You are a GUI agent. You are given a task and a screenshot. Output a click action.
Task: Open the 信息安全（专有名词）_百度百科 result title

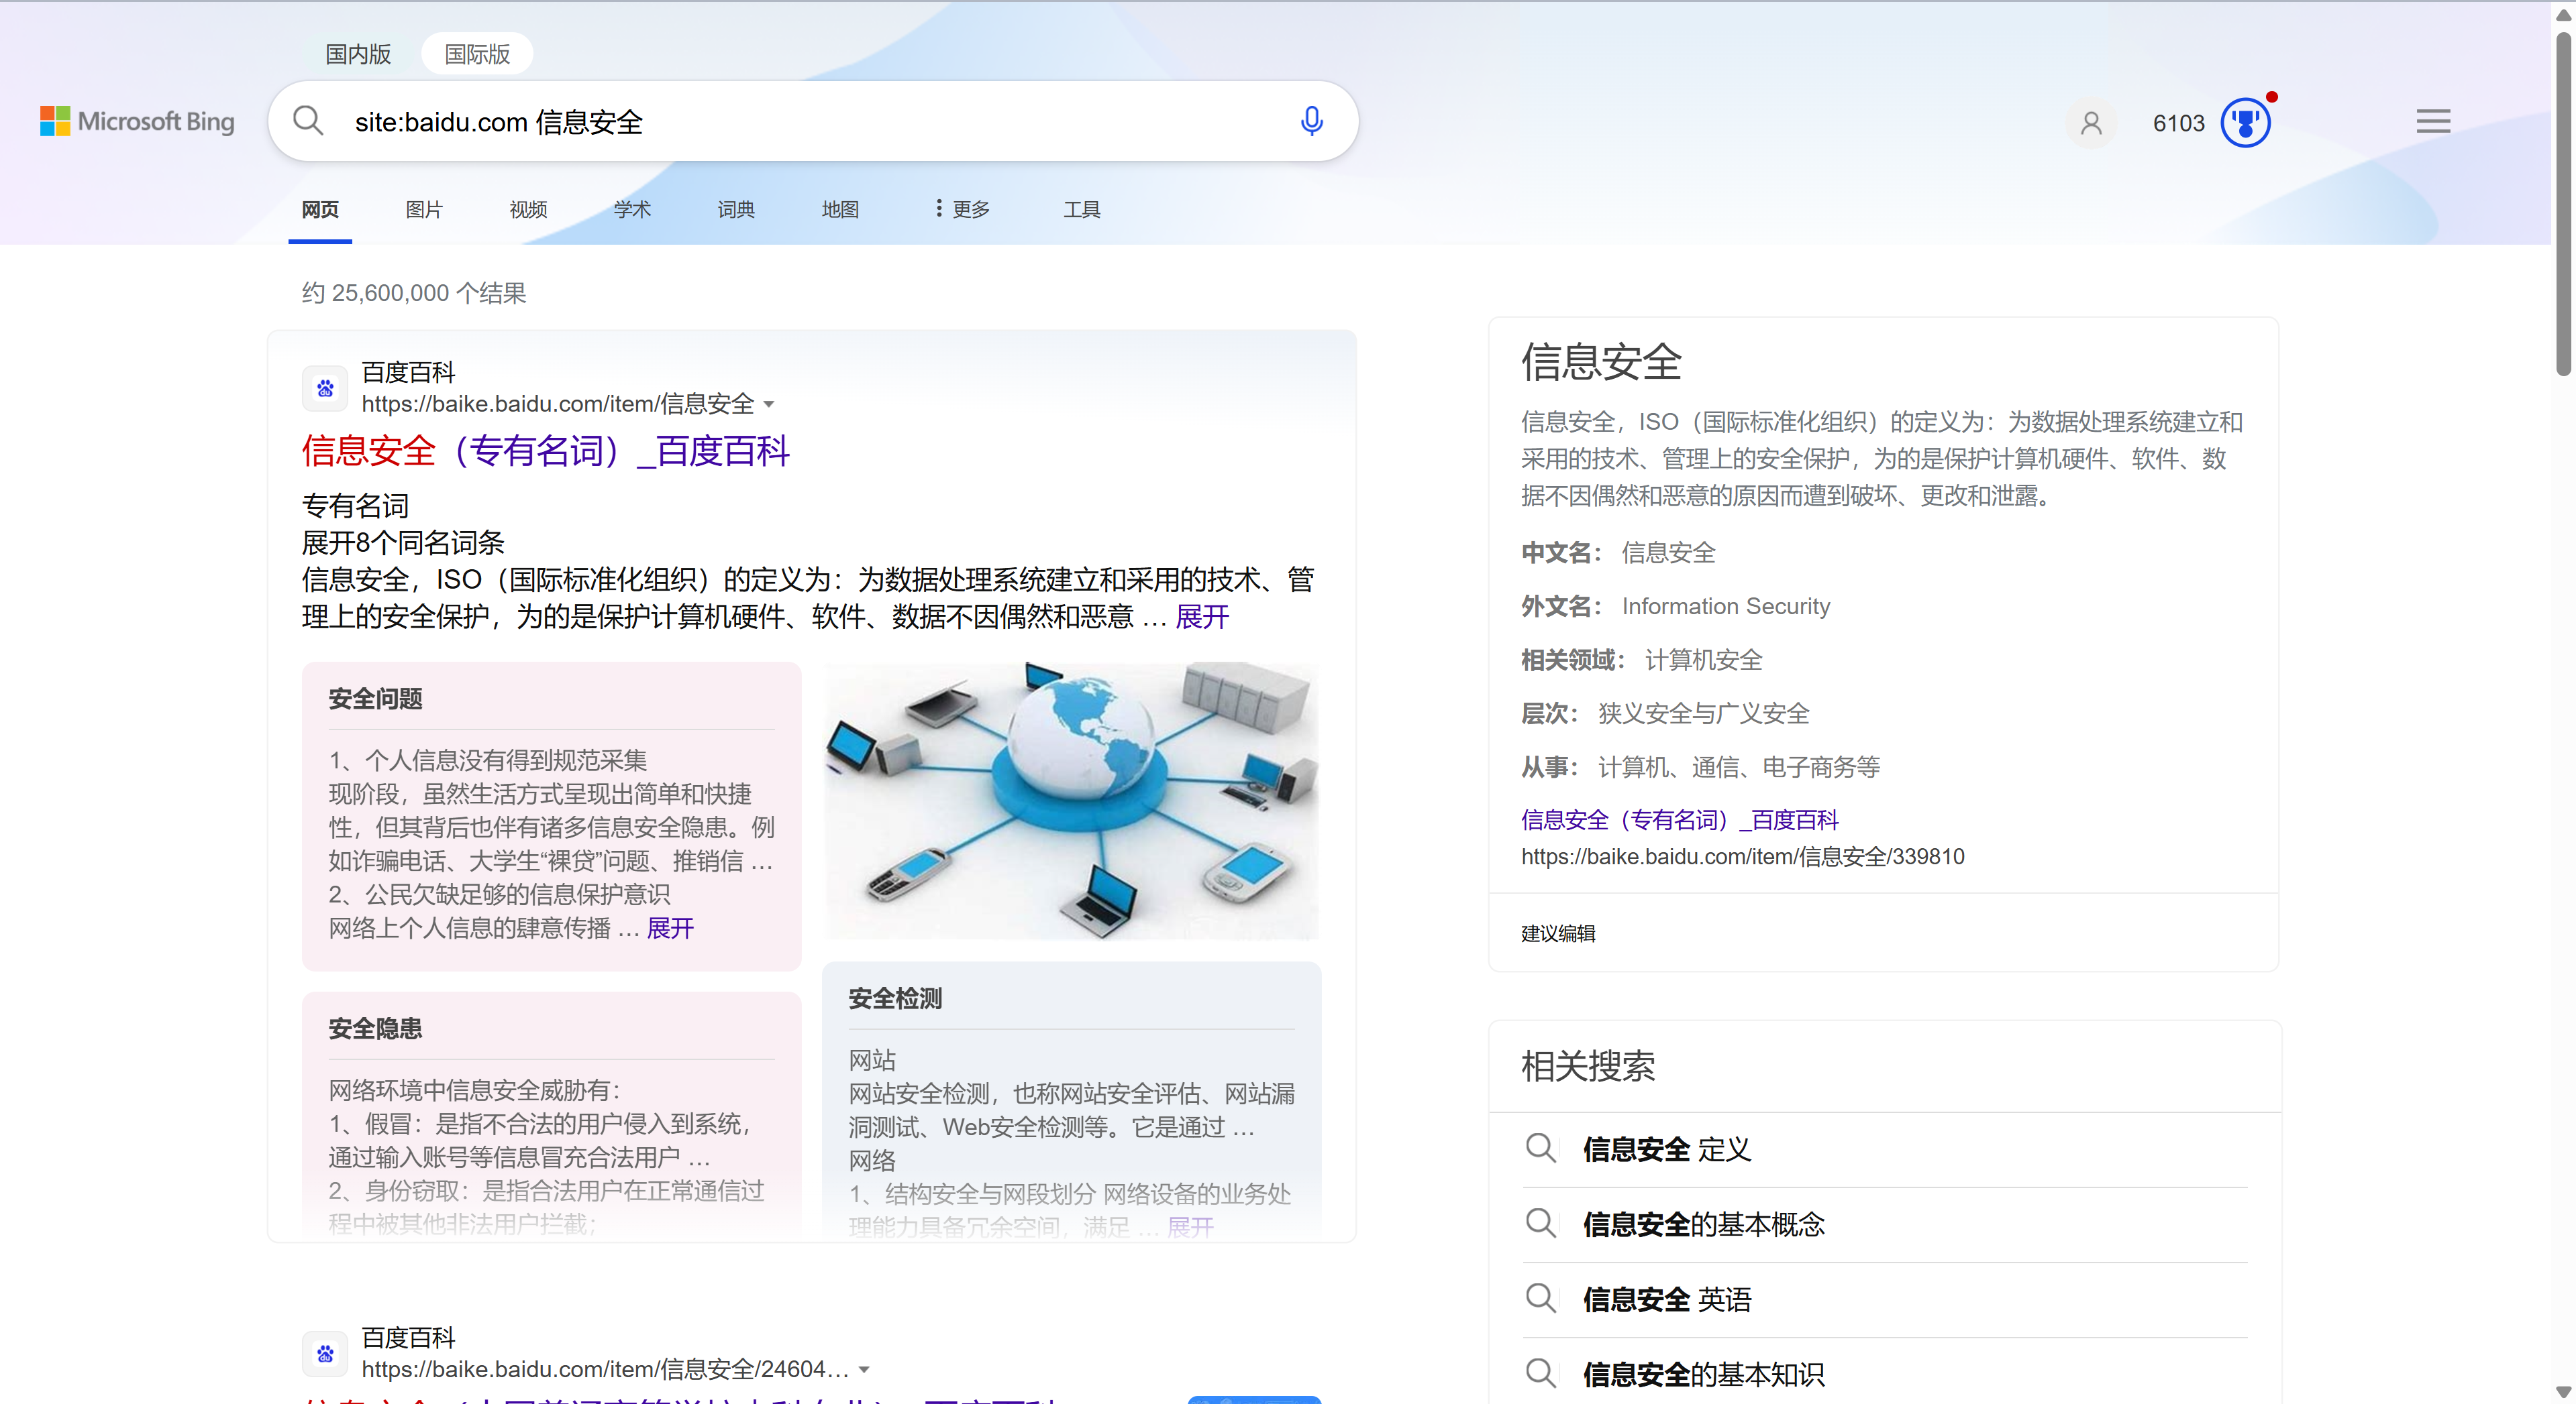click(545, 451)
